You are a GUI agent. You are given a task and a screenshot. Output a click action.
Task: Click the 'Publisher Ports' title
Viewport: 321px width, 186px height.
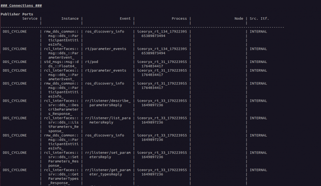pyautogui.click(x=17, y=14)
